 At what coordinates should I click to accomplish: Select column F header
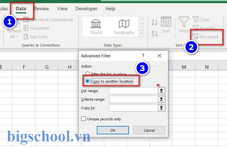(x=24, y=67)
